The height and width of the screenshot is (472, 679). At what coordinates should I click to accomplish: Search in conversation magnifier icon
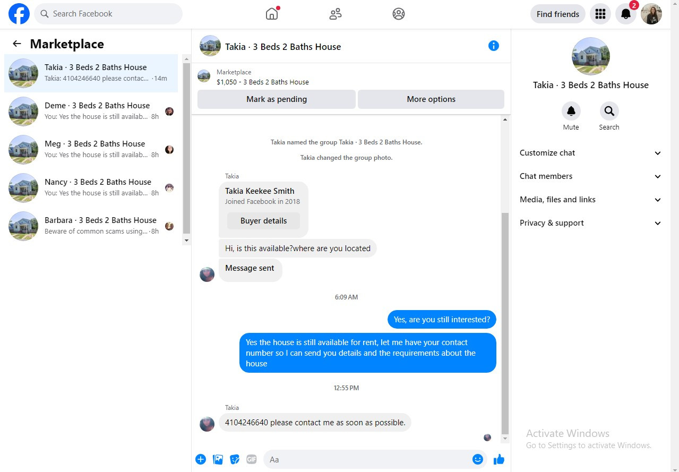point(609,111)
